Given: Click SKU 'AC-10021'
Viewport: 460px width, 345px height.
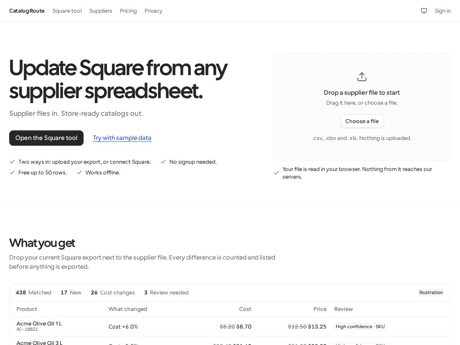Looking at the screenshot, I should [27, 330].
